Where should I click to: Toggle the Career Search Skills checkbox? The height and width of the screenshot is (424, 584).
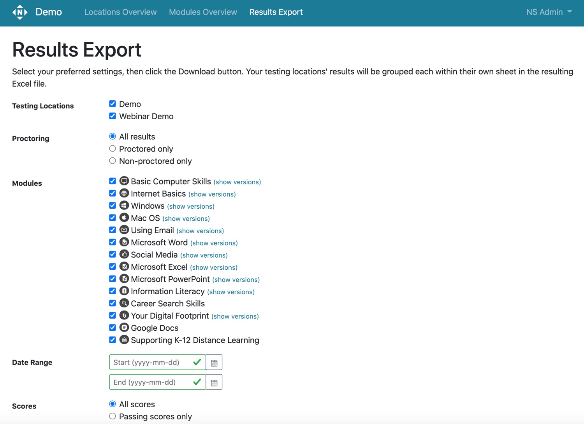tap(113, 303)
